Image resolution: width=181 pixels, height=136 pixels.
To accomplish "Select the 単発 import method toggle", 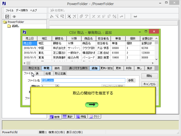I will tap(46, 68).
